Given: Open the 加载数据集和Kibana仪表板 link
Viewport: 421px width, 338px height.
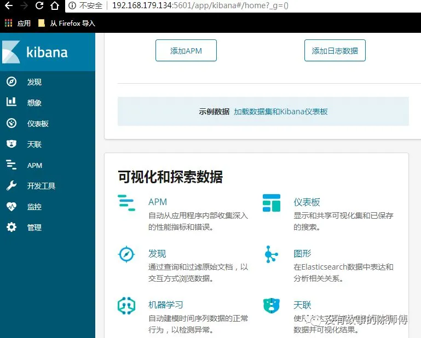Looking at the screenshot, I should coord(281,112).
